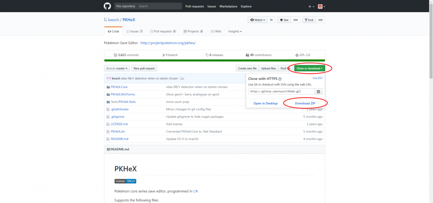The height and width of the screenshot is (203, 433).
Task: Star the PKHeX repository
Action: pyautogui.click(x=284, y=20)
